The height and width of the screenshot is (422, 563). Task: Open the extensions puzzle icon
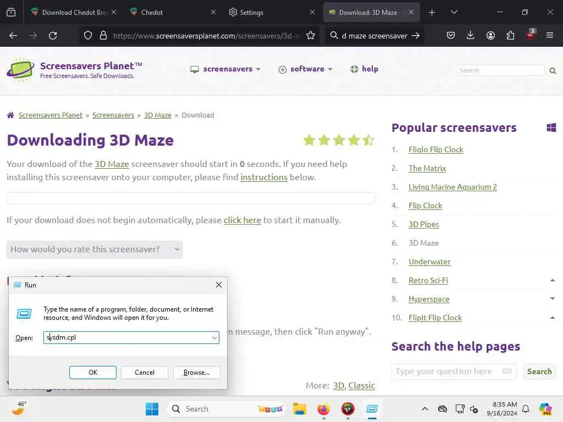point(510,36)
